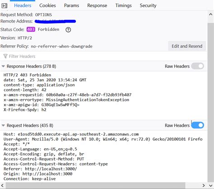Select the Access-Control-Request-Method: PUT line
This screenshot has width=214, height=189.
(44, 159)
